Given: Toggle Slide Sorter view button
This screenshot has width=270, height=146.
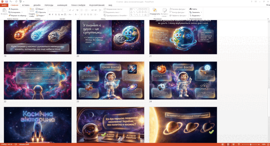Looking at the screenshot, I should (x=228, y=145).
